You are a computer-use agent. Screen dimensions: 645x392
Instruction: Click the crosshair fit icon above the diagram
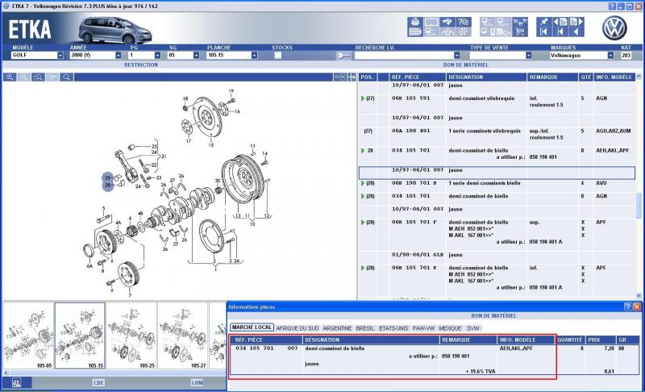(352, 77)
